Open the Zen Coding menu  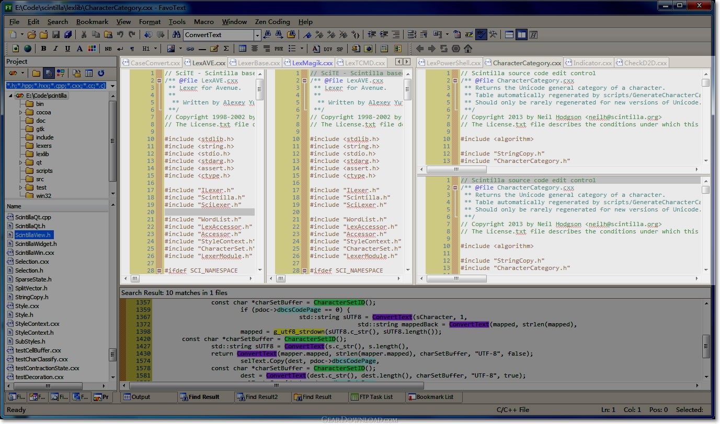point(272,22)
